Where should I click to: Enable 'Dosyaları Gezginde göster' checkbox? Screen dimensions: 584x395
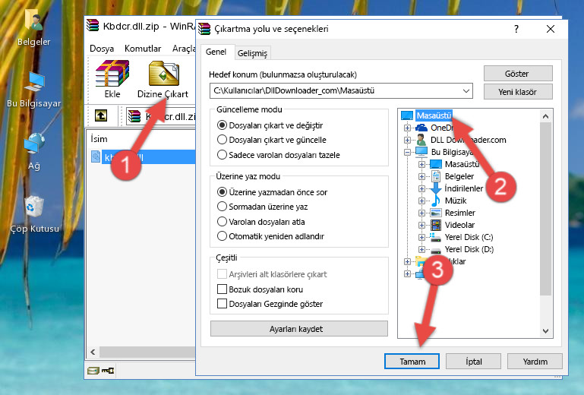[x=222, y=304]
